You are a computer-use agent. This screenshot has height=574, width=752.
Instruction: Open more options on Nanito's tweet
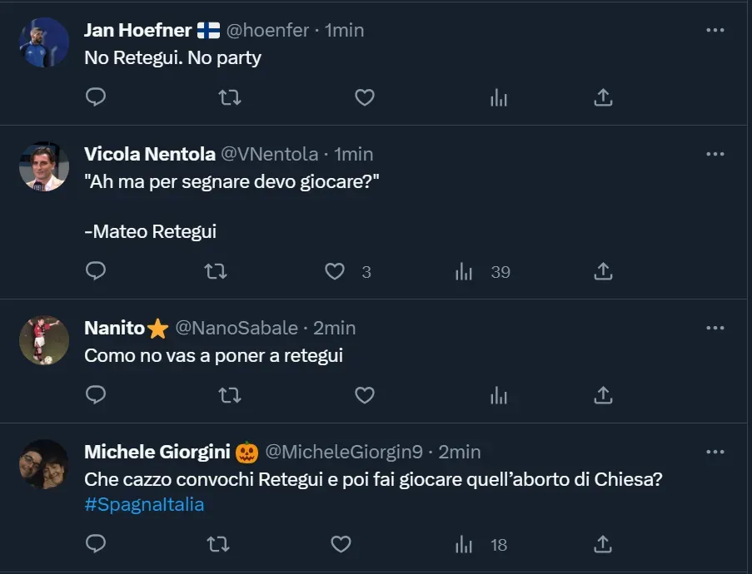(715, 328)
